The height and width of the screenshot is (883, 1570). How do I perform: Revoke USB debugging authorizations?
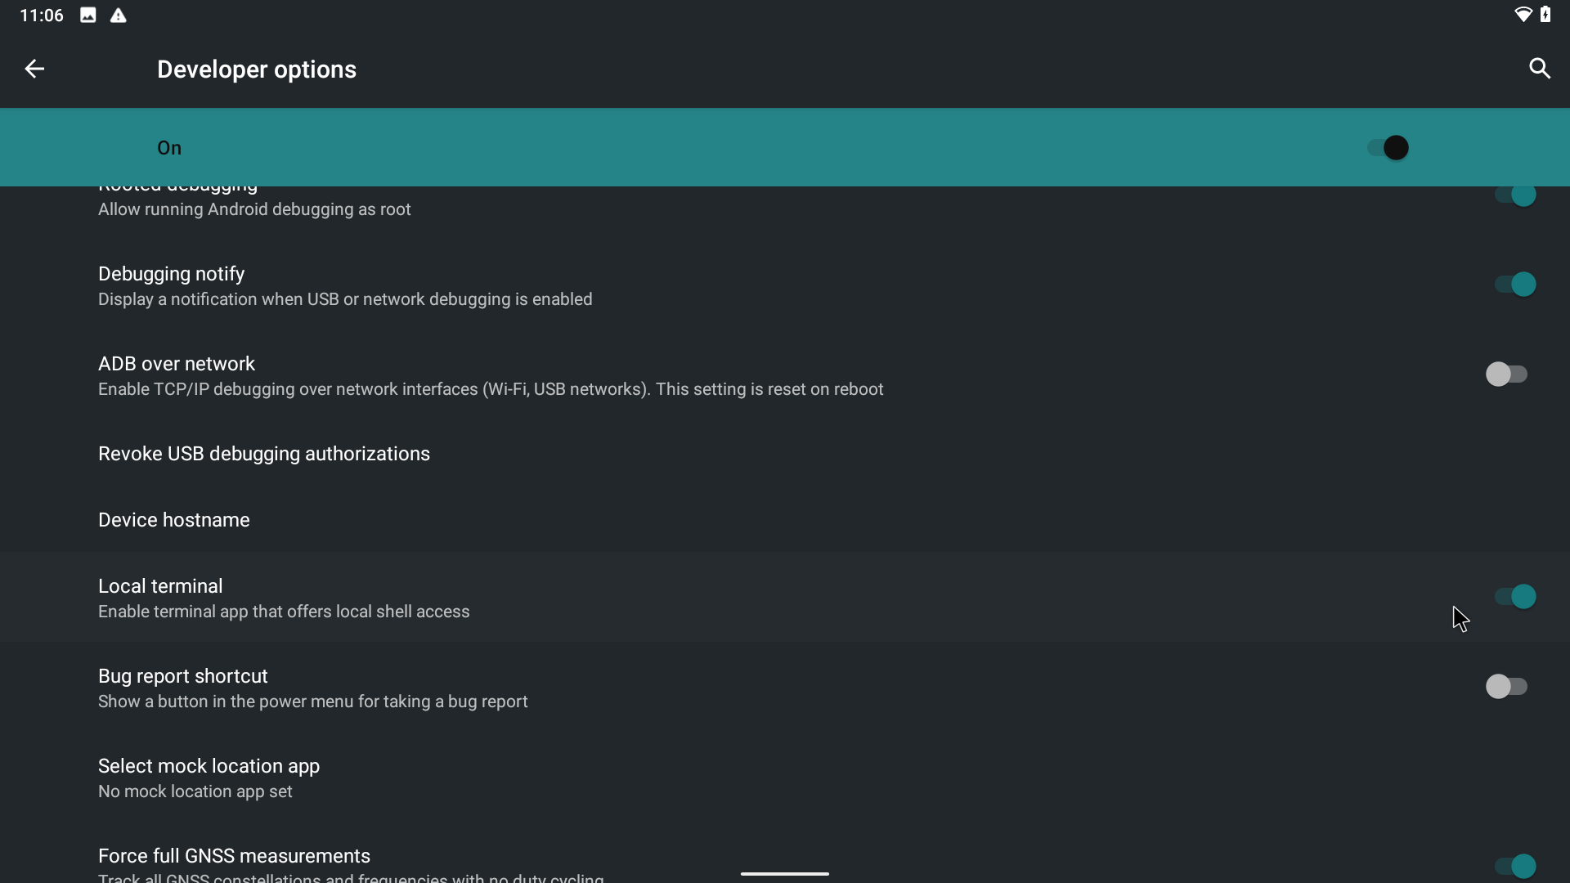(x=263, y=454)
